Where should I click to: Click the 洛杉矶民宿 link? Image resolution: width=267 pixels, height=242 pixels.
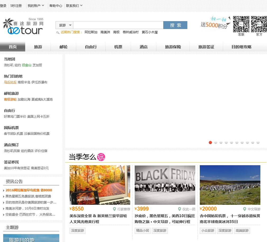point(12,151)
